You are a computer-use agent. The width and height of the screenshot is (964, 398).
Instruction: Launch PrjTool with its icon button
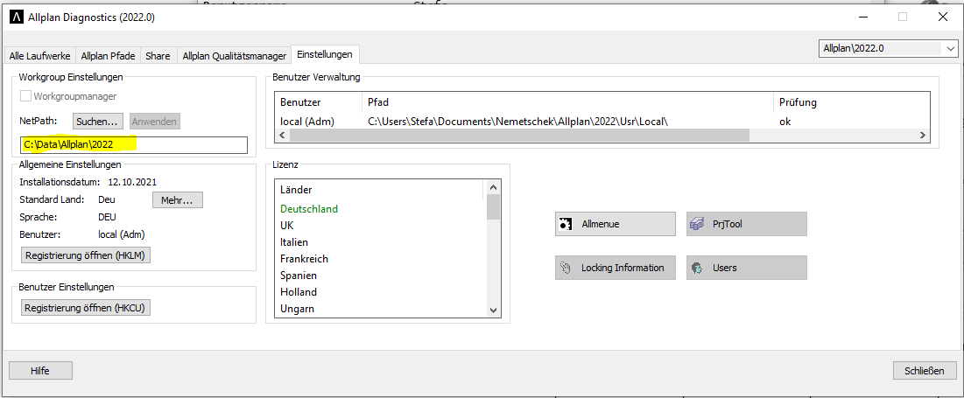click(x=746, y=224)
